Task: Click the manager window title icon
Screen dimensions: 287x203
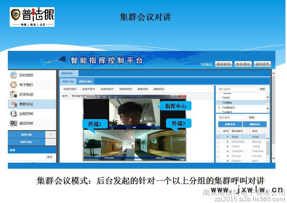Action: [x=85, y=97]
